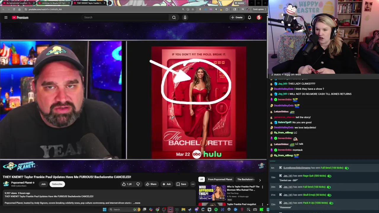379x213 pixels.
Task: Click DeathValleyDeb on 'we love ladyclinks!' message
Action: pos(283,128)
